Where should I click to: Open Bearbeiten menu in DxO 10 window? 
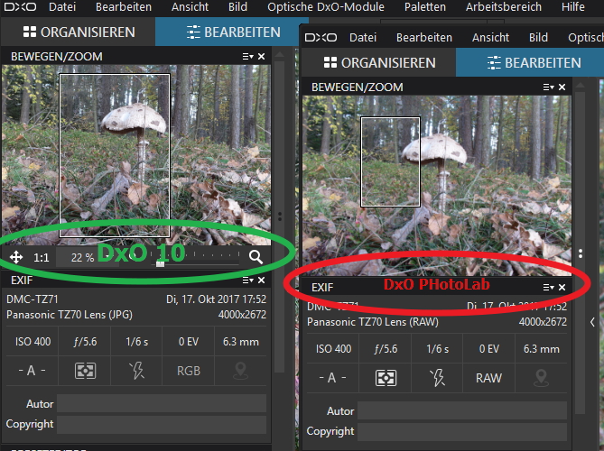pyautogui.click(x=124, y=7)
